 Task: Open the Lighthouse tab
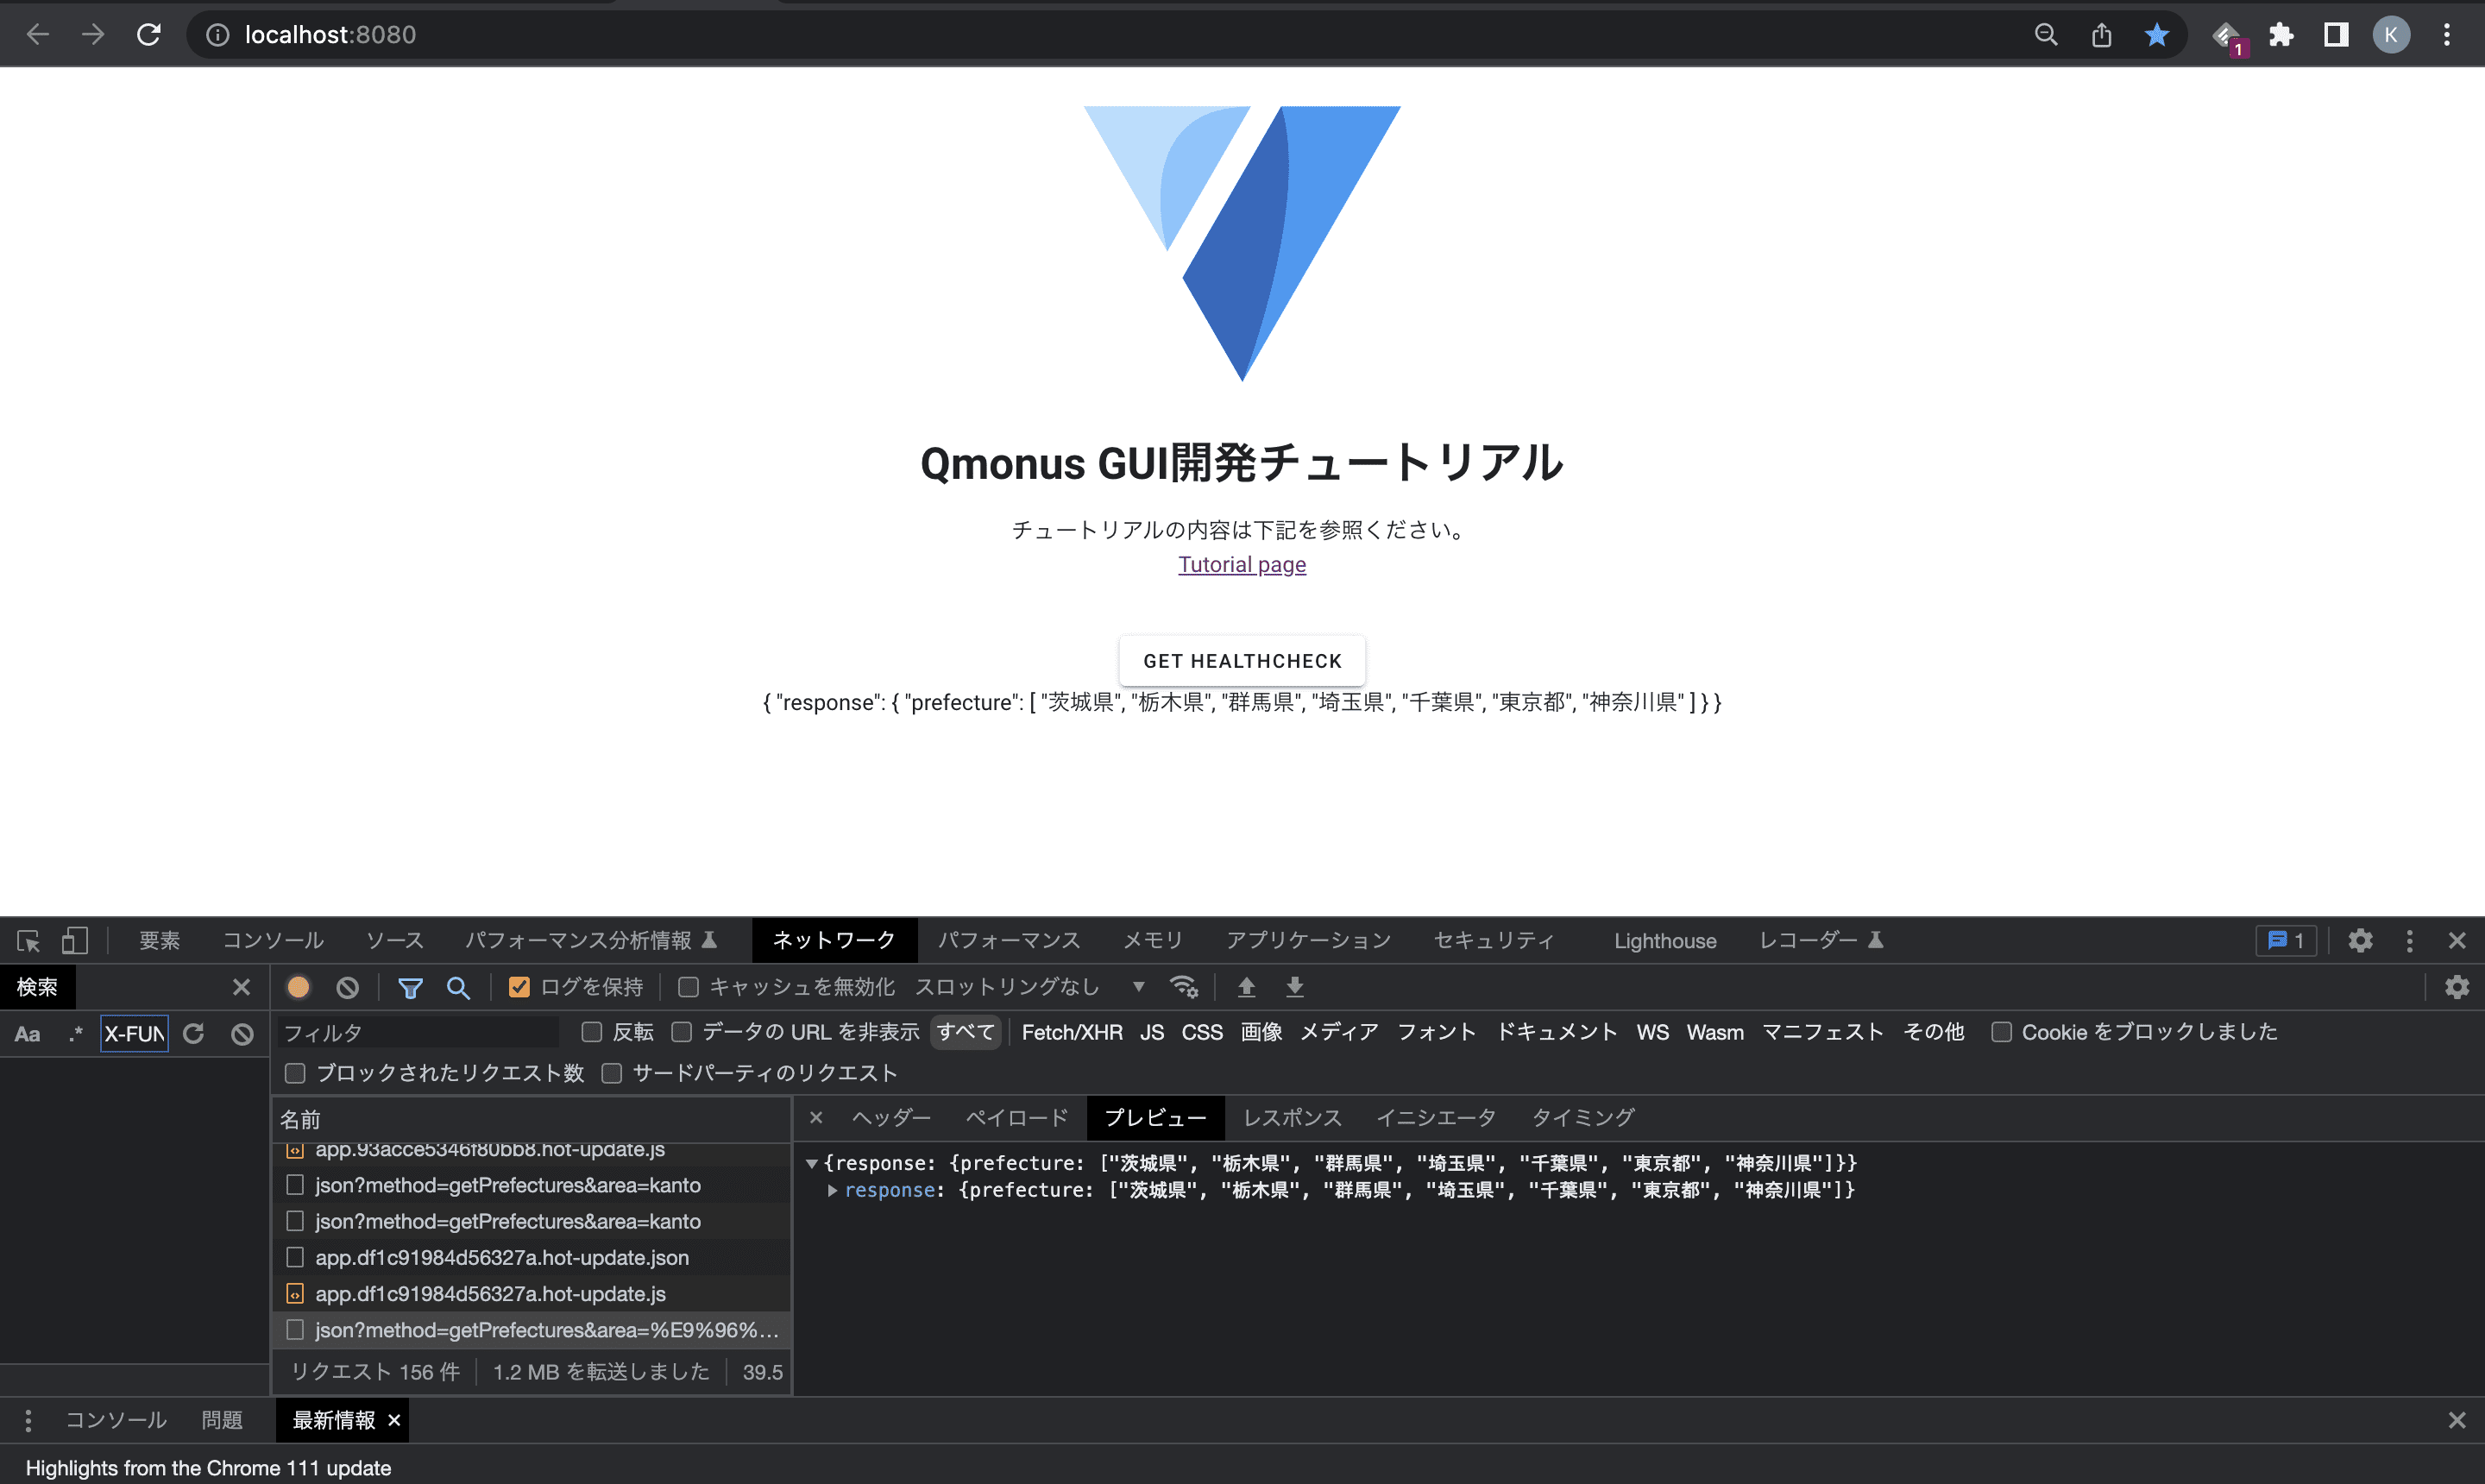point(1665,941)
